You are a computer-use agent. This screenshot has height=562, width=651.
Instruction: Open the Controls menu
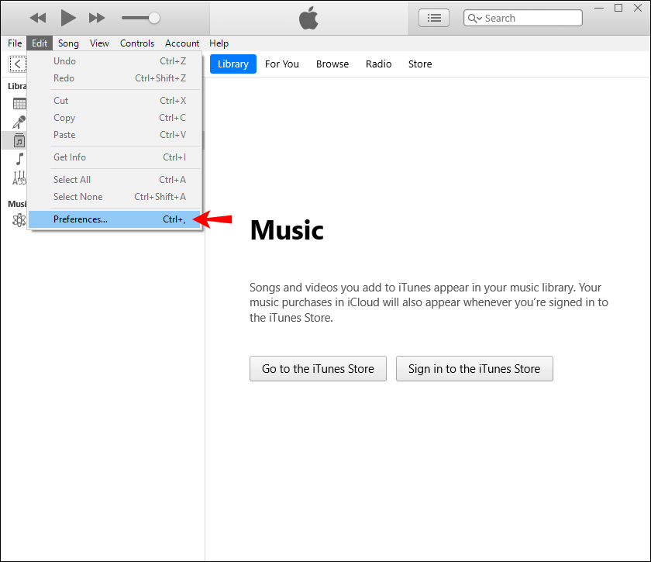coord(137,43)
